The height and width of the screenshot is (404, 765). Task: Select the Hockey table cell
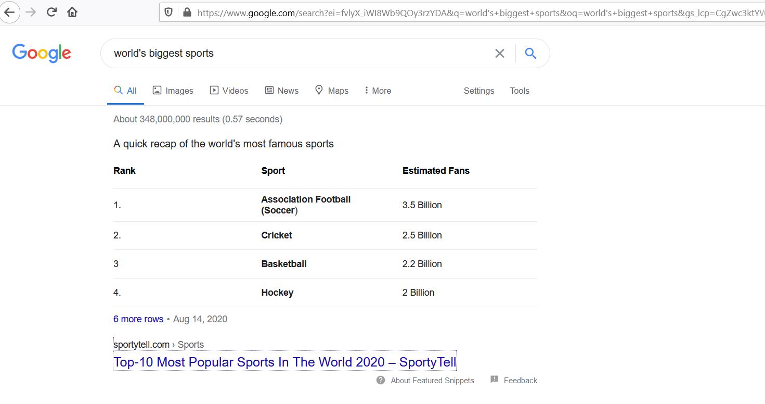click(x=277, y=293)
